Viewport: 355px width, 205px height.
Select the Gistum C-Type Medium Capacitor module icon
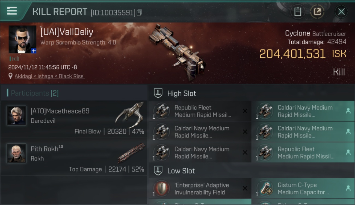[265, 189]
